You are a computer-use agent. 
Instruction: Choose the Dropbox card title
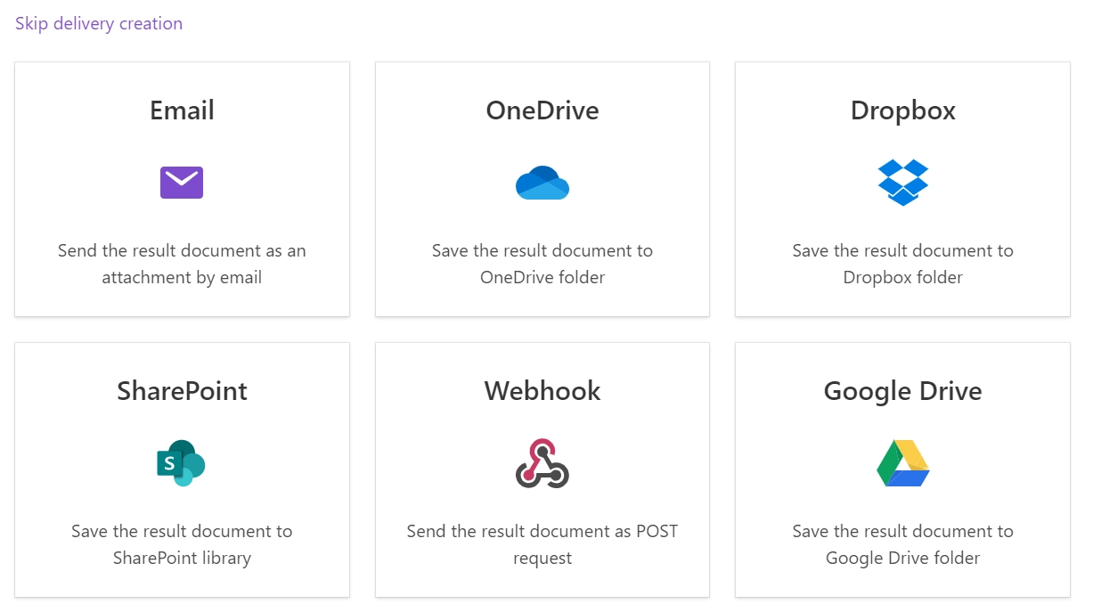(x=902, y=110)
